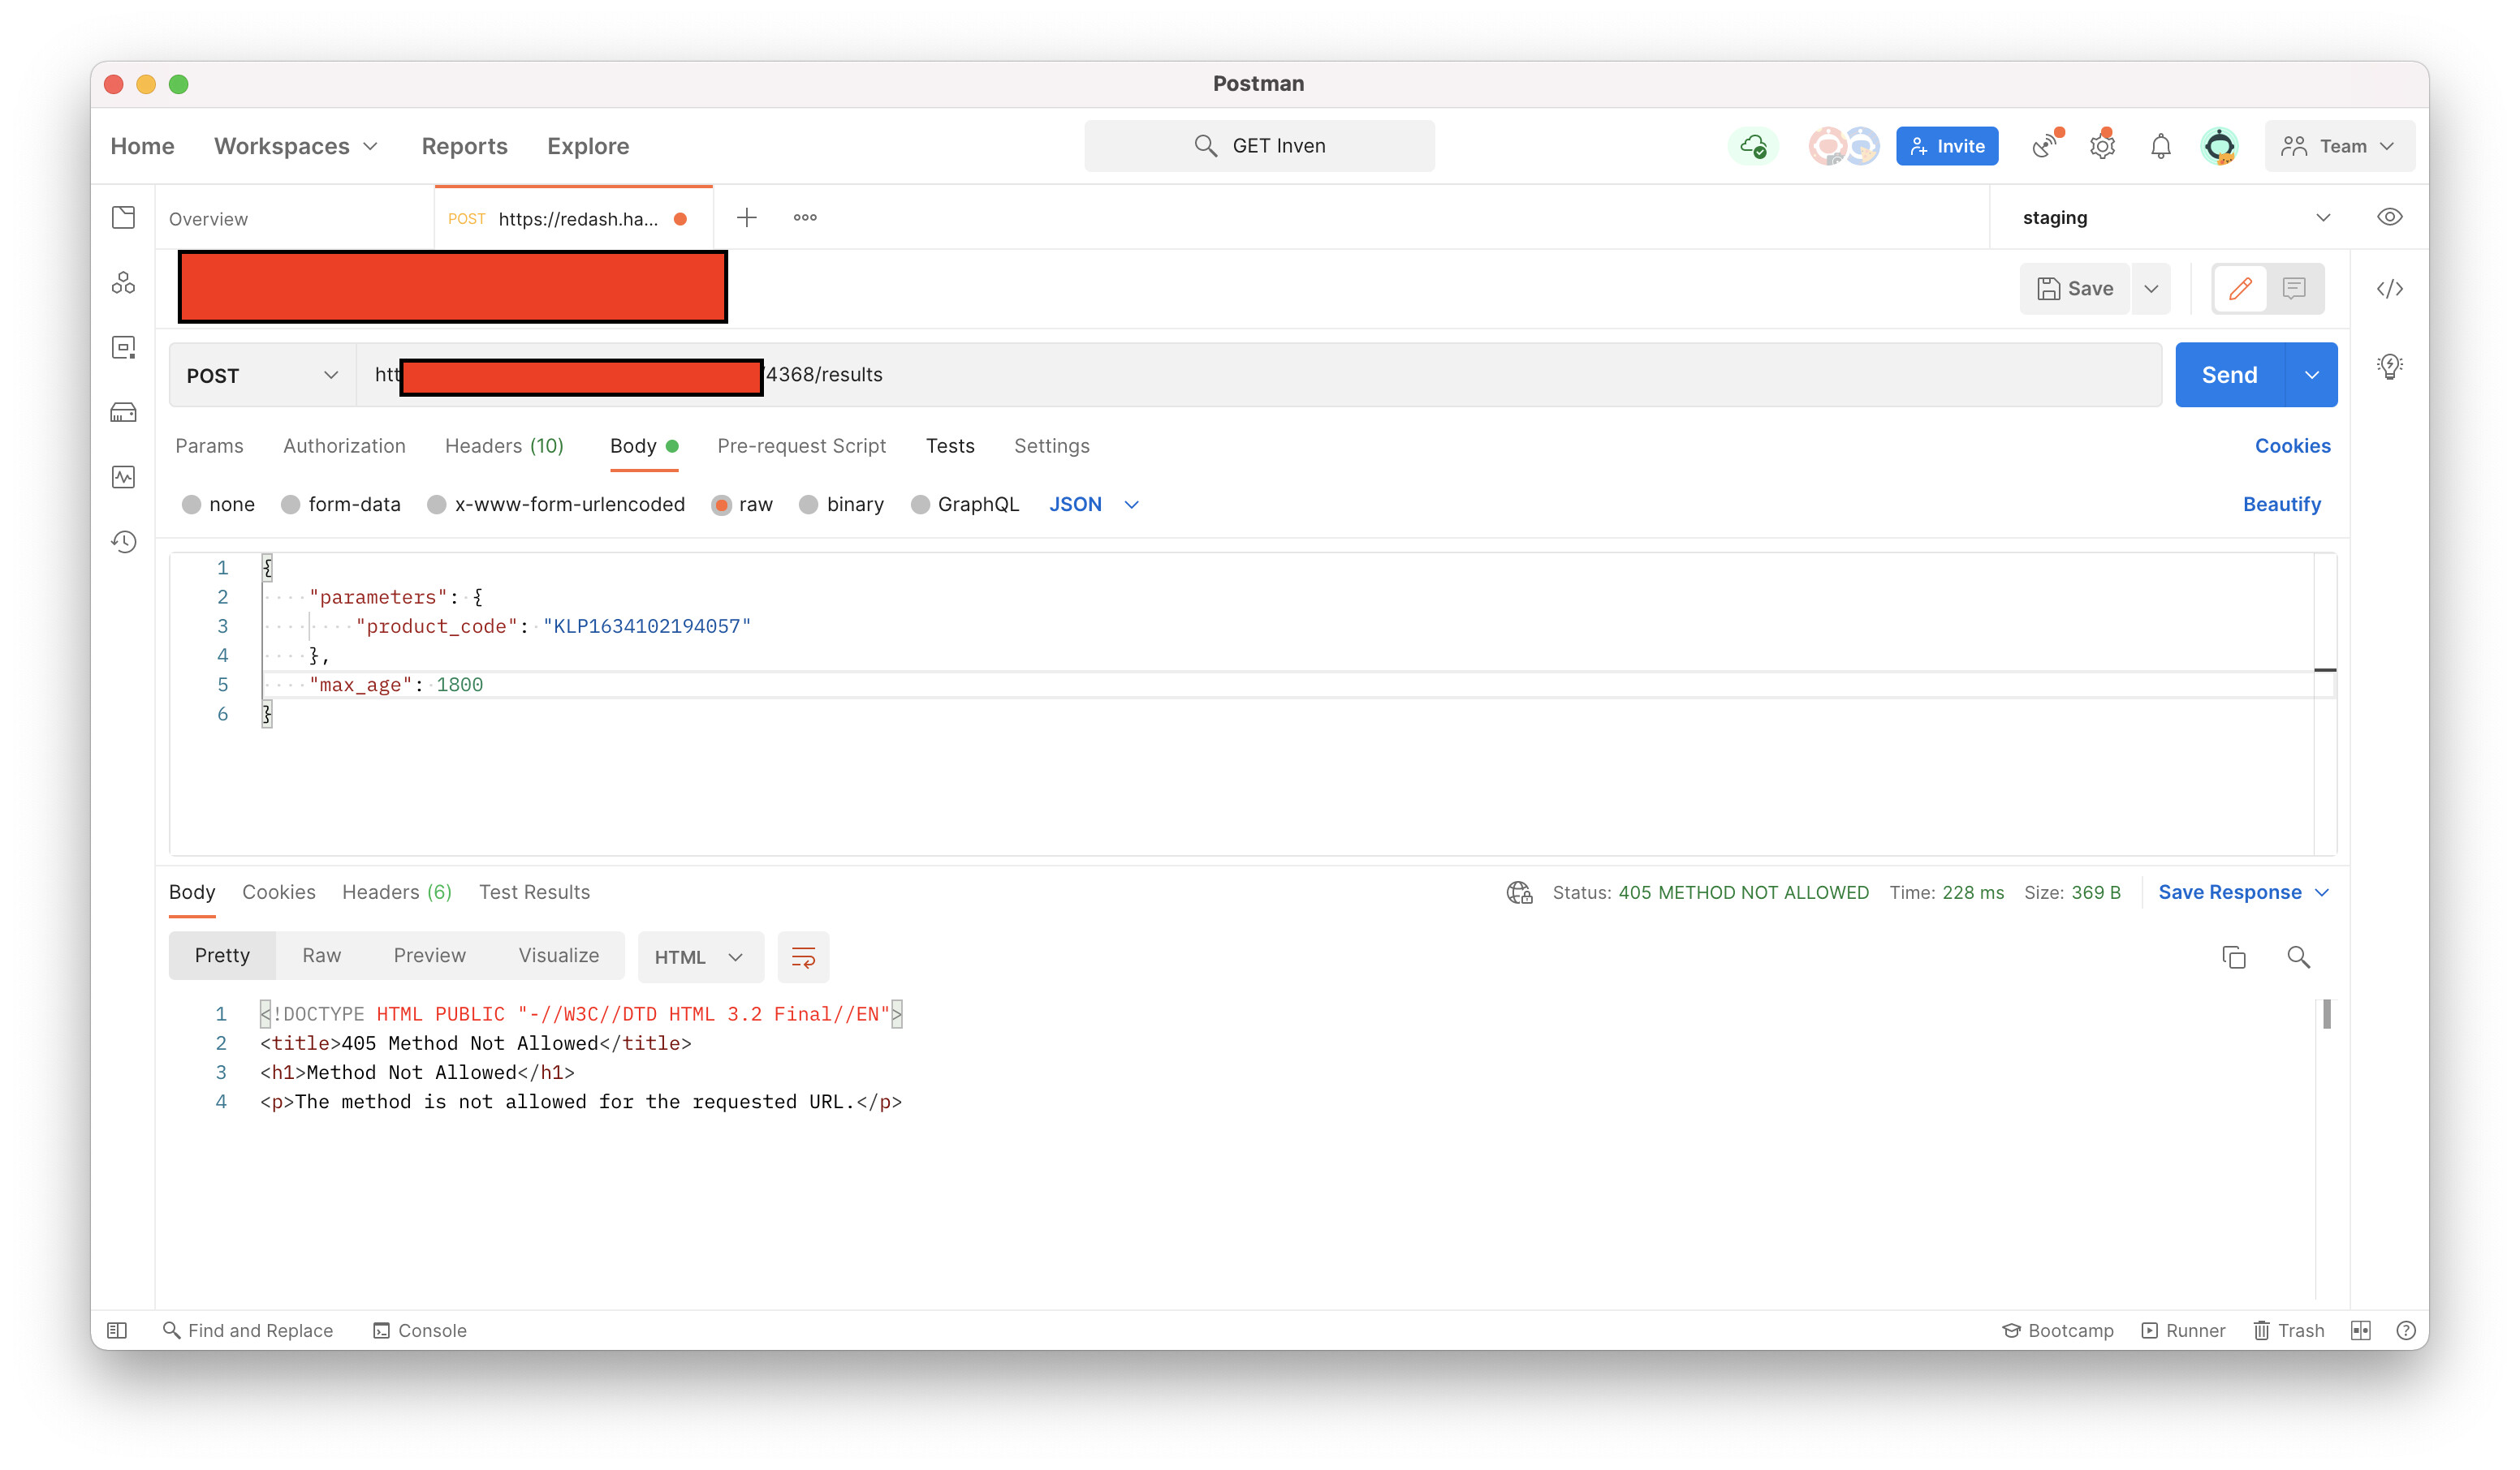Select the raw body type radio
The height and width of the screenshot is (1470, 2520).
(x=721, y=505)
